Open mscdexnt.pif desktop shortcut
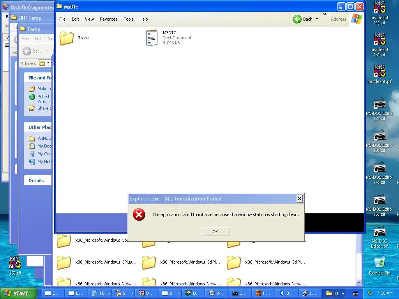 click(380, 74)
